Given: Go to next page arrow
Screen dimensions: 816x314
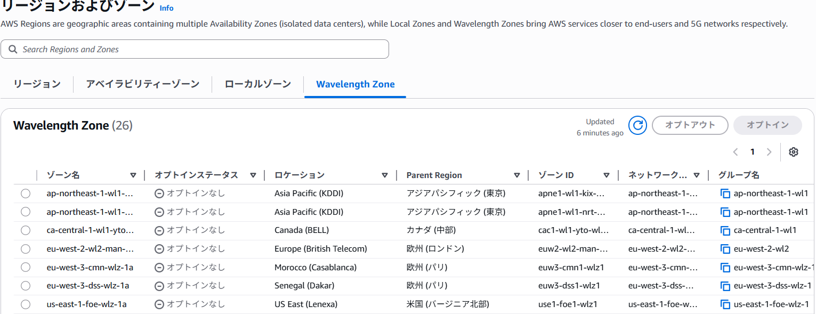Looking at the screenshot, I should tap(769, 152).
